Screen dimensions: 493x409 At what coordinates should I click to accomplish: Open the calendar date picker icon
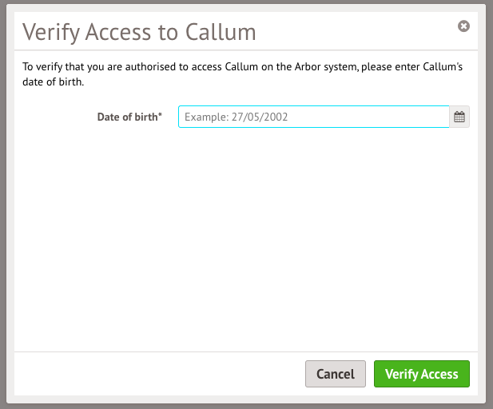(459, 117)
